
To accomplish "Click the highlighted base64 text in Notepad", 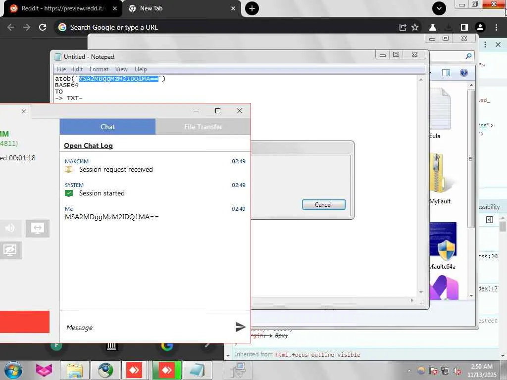I will (118, 79).
